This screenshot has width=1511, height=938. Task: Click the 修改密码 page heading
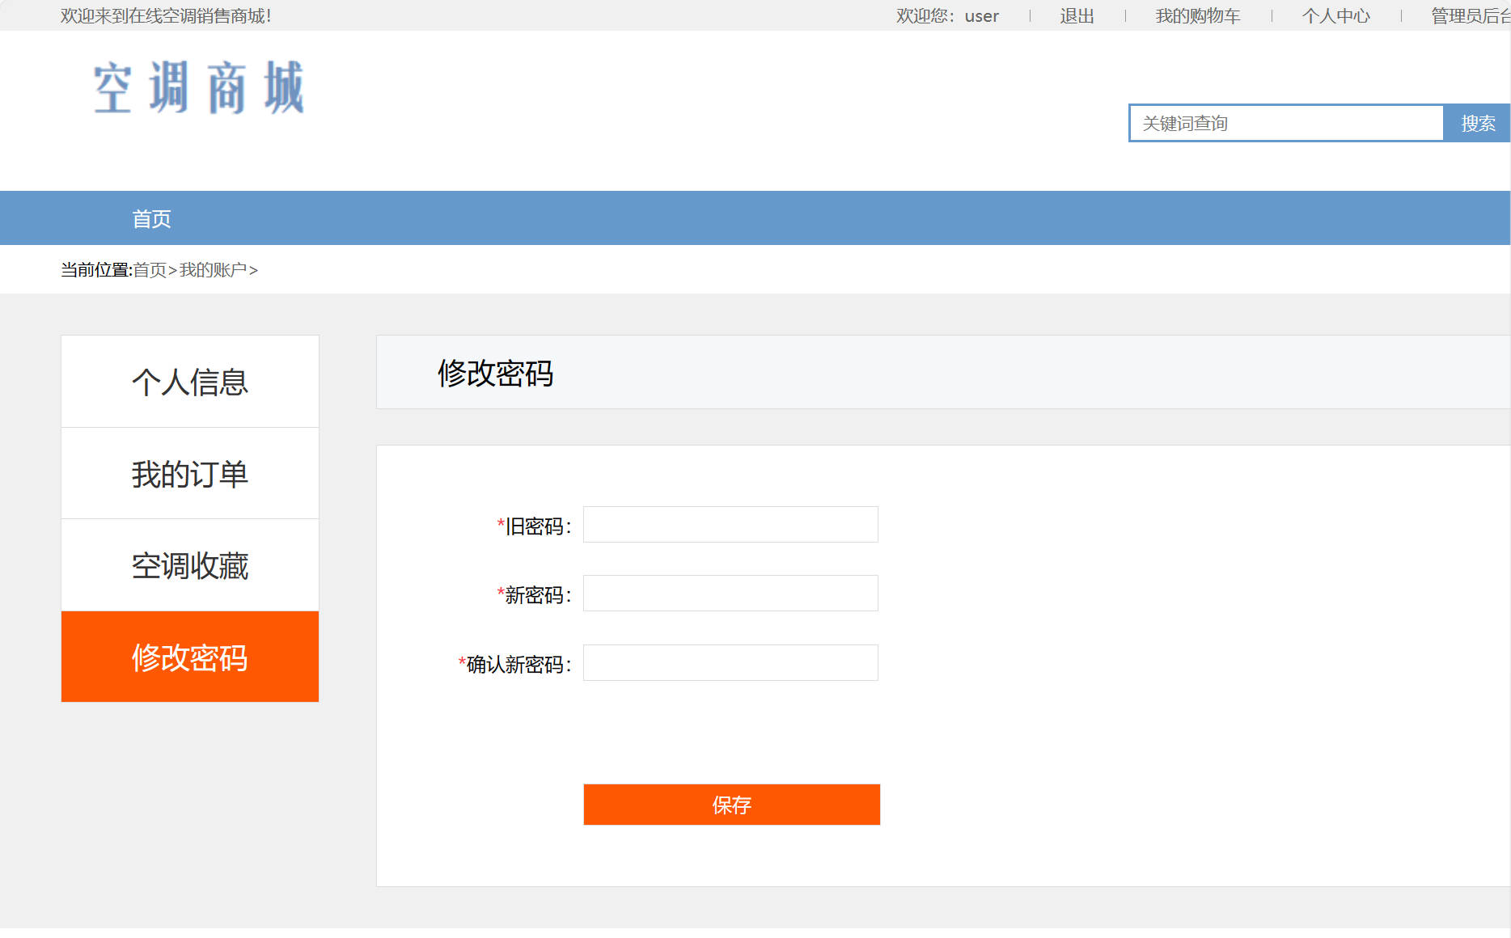pos(494,373)
